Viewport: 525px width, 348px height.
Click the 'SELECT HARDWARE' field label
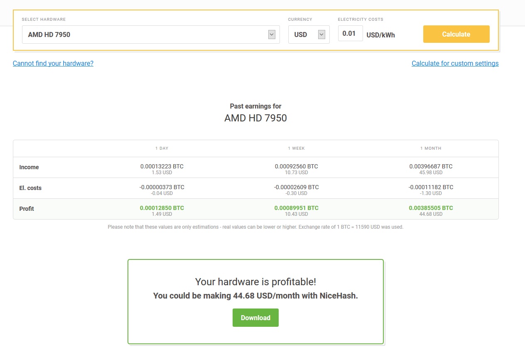[x=44, y=20]
